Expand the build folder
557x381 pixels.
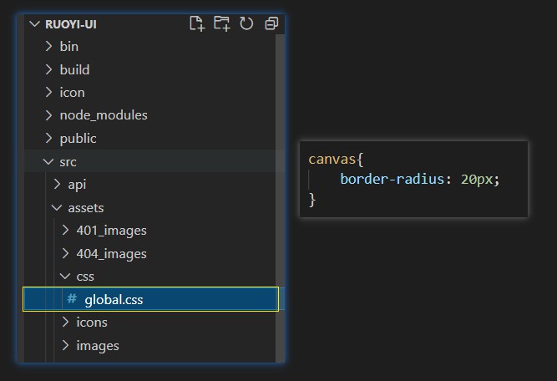click(74, 69)
